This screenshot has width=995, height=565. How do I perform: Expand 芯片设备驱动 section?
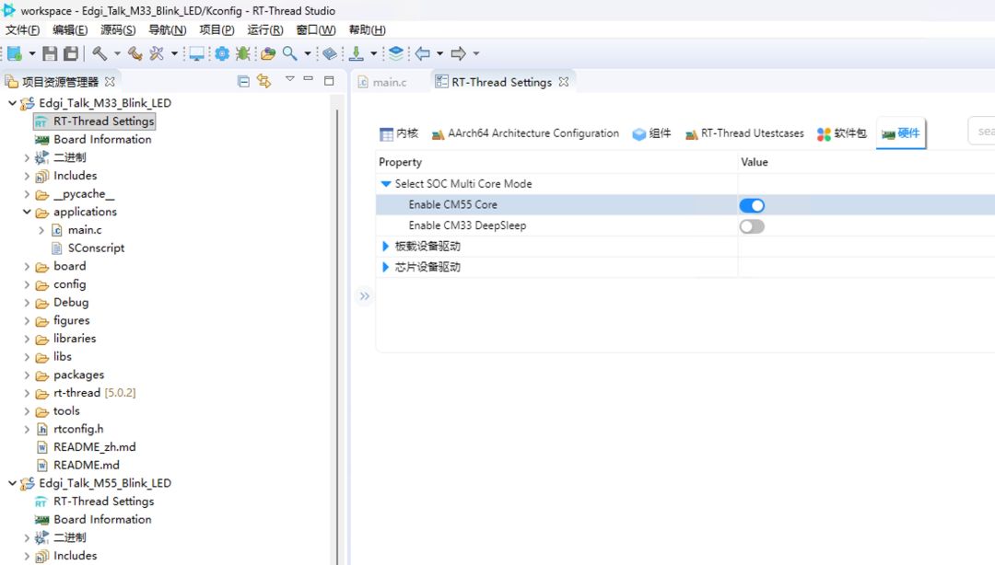click(x=385, y=267)
